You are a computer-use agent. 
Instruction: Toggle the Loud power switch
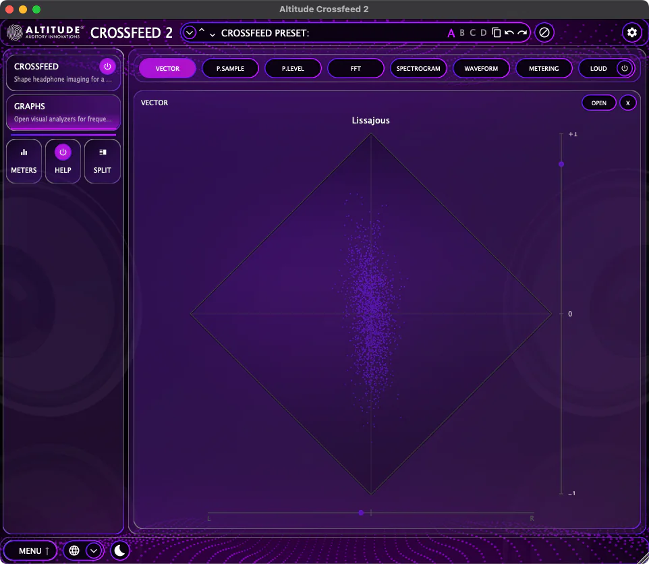pos(625,68)
